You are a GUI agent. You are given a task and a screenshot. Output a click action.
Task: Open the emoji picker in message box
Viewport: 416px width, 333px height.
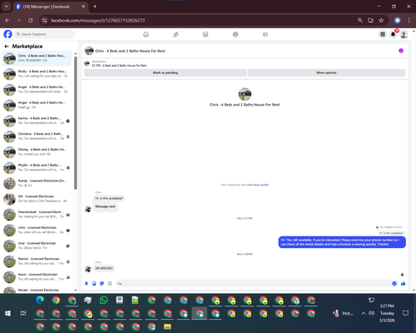click(394, 283)
